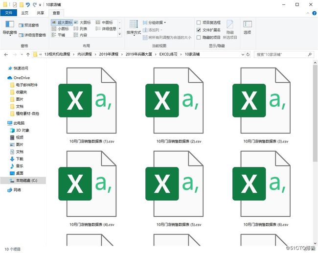318x253 pixels.
Task: Choose 平铺 layout
Action: pyautogui.click(x=58, y=35)
